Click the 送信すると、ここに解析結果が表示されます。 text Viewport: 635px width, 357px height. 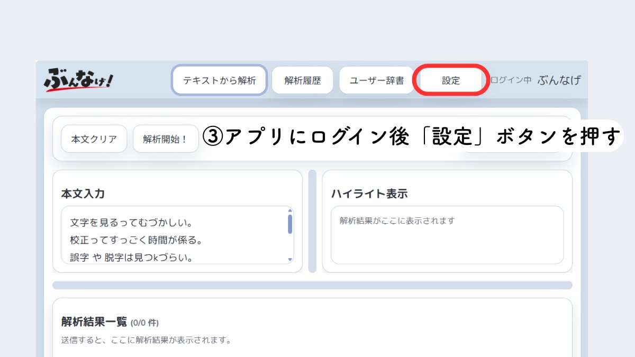point(146,340)
